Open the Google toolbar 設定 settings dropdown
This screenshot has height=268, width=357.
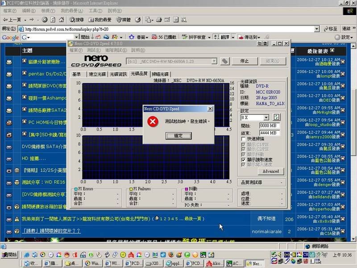[344, 37]
